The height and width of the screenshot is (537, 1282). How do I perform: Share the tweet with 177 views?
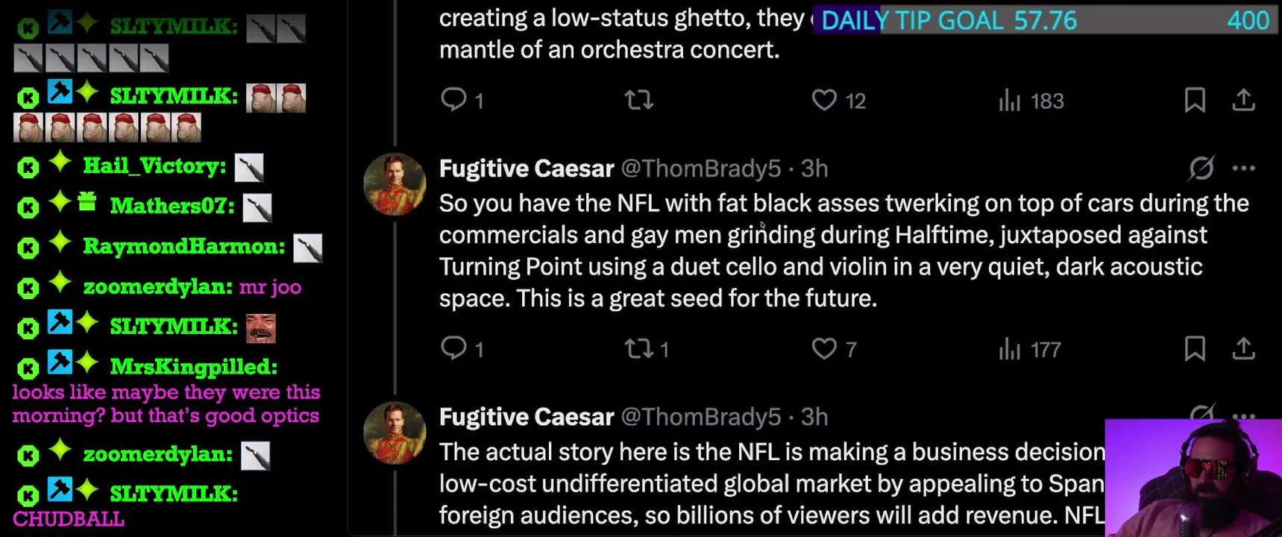tap(1243, 348)
